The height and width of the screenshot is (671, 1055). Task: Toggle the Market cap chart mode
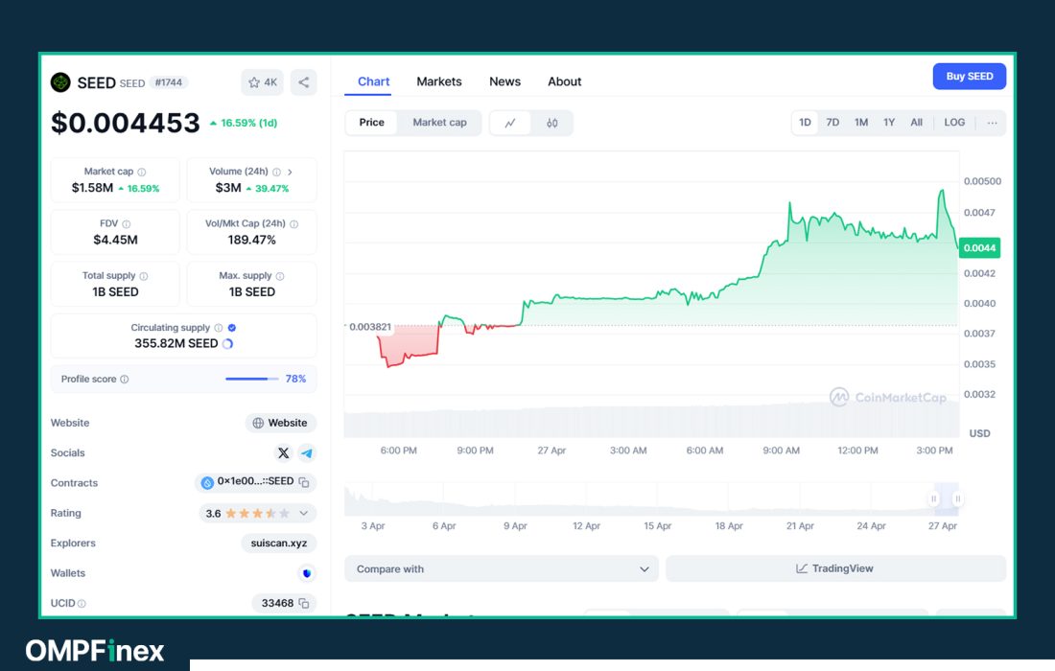pos(439,123)
